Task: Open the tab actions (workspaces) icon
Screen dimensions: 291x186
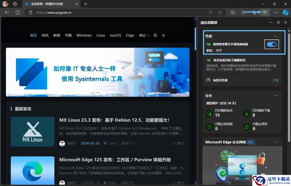Action: tap(15, 4)
